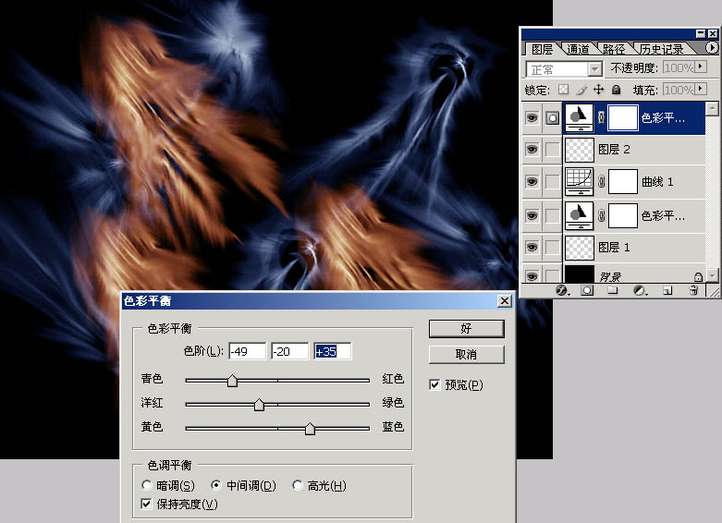The width and height of the screenshot is (722, 523).
Task: Switch to the 通道 tab
Action: [578, 49]
